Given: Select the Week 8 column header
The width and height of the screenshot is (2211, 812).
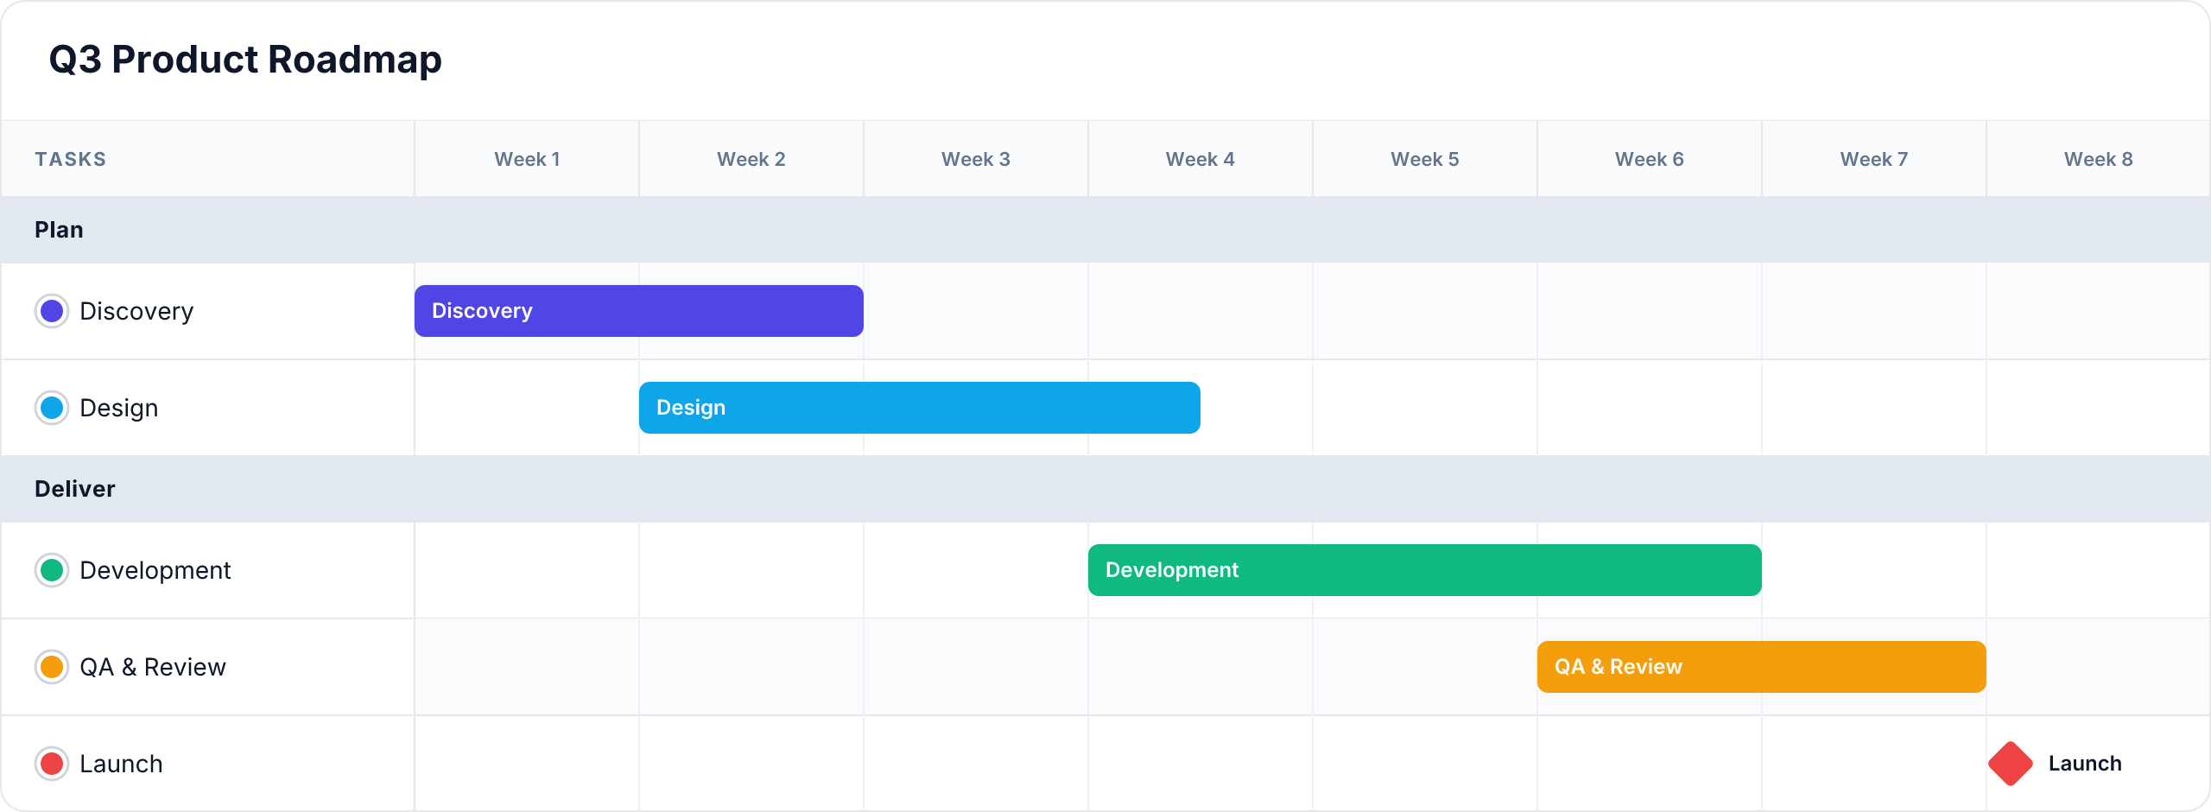Looking at the screenshot, I should (x=2099, y=159).
